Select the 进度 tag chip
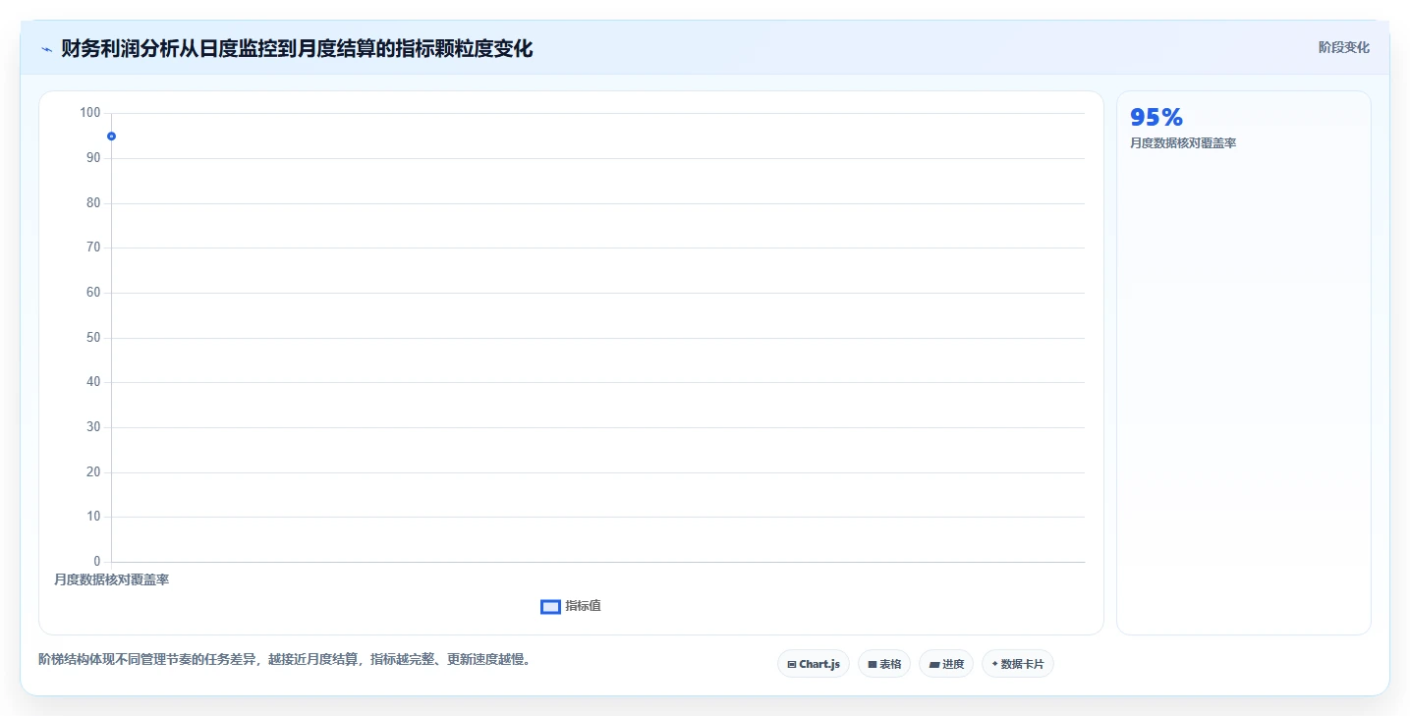 946,664
